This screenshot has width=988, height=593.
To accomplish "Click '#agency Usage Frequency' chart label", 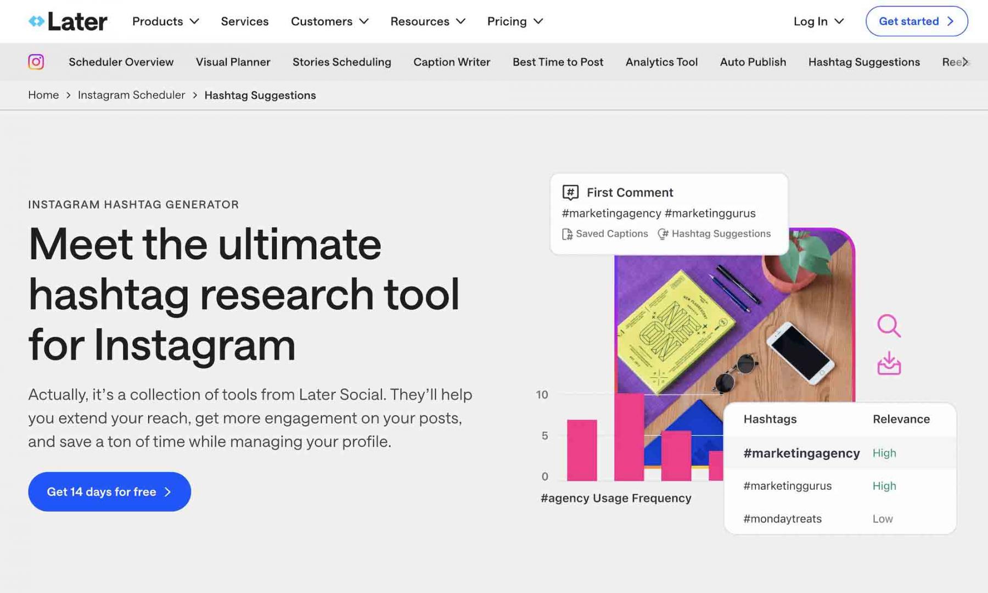I will click(x=616, y=498).
